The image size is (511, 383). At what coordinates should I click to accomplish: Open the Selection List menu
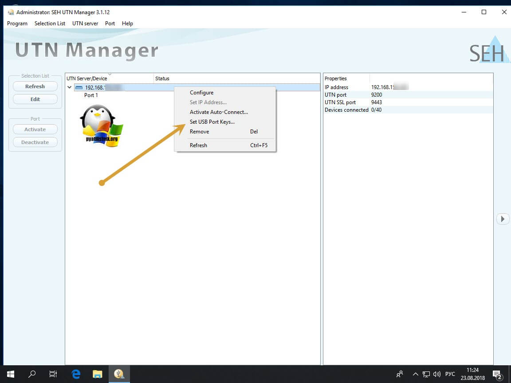pyautogui.click(x=50, y=23)
